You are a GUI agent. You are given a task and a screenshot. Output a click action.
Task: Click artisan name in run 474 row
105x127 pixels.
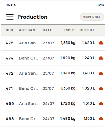[28, 58]
